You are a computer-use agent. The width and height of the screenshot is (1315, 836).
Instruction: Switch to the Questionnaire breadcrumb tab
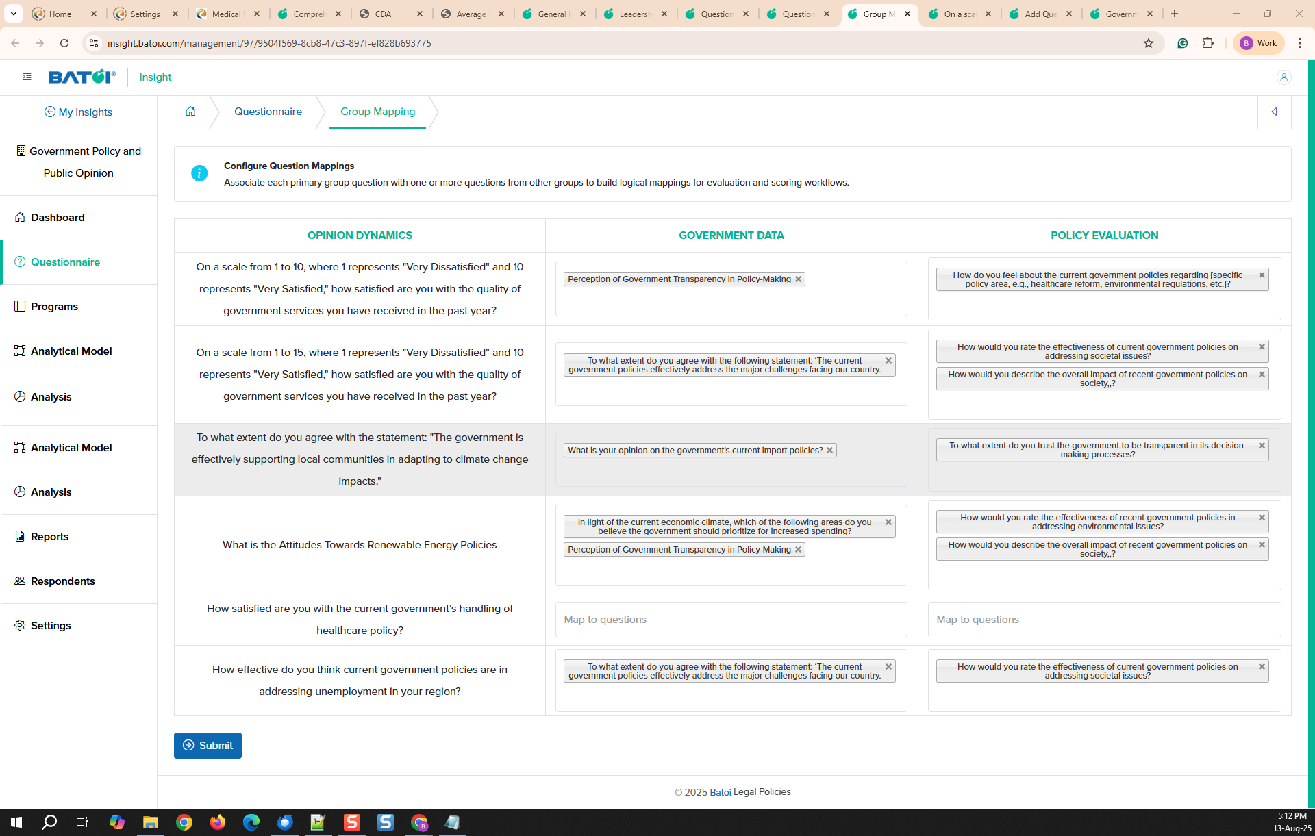tap(268, 112)
